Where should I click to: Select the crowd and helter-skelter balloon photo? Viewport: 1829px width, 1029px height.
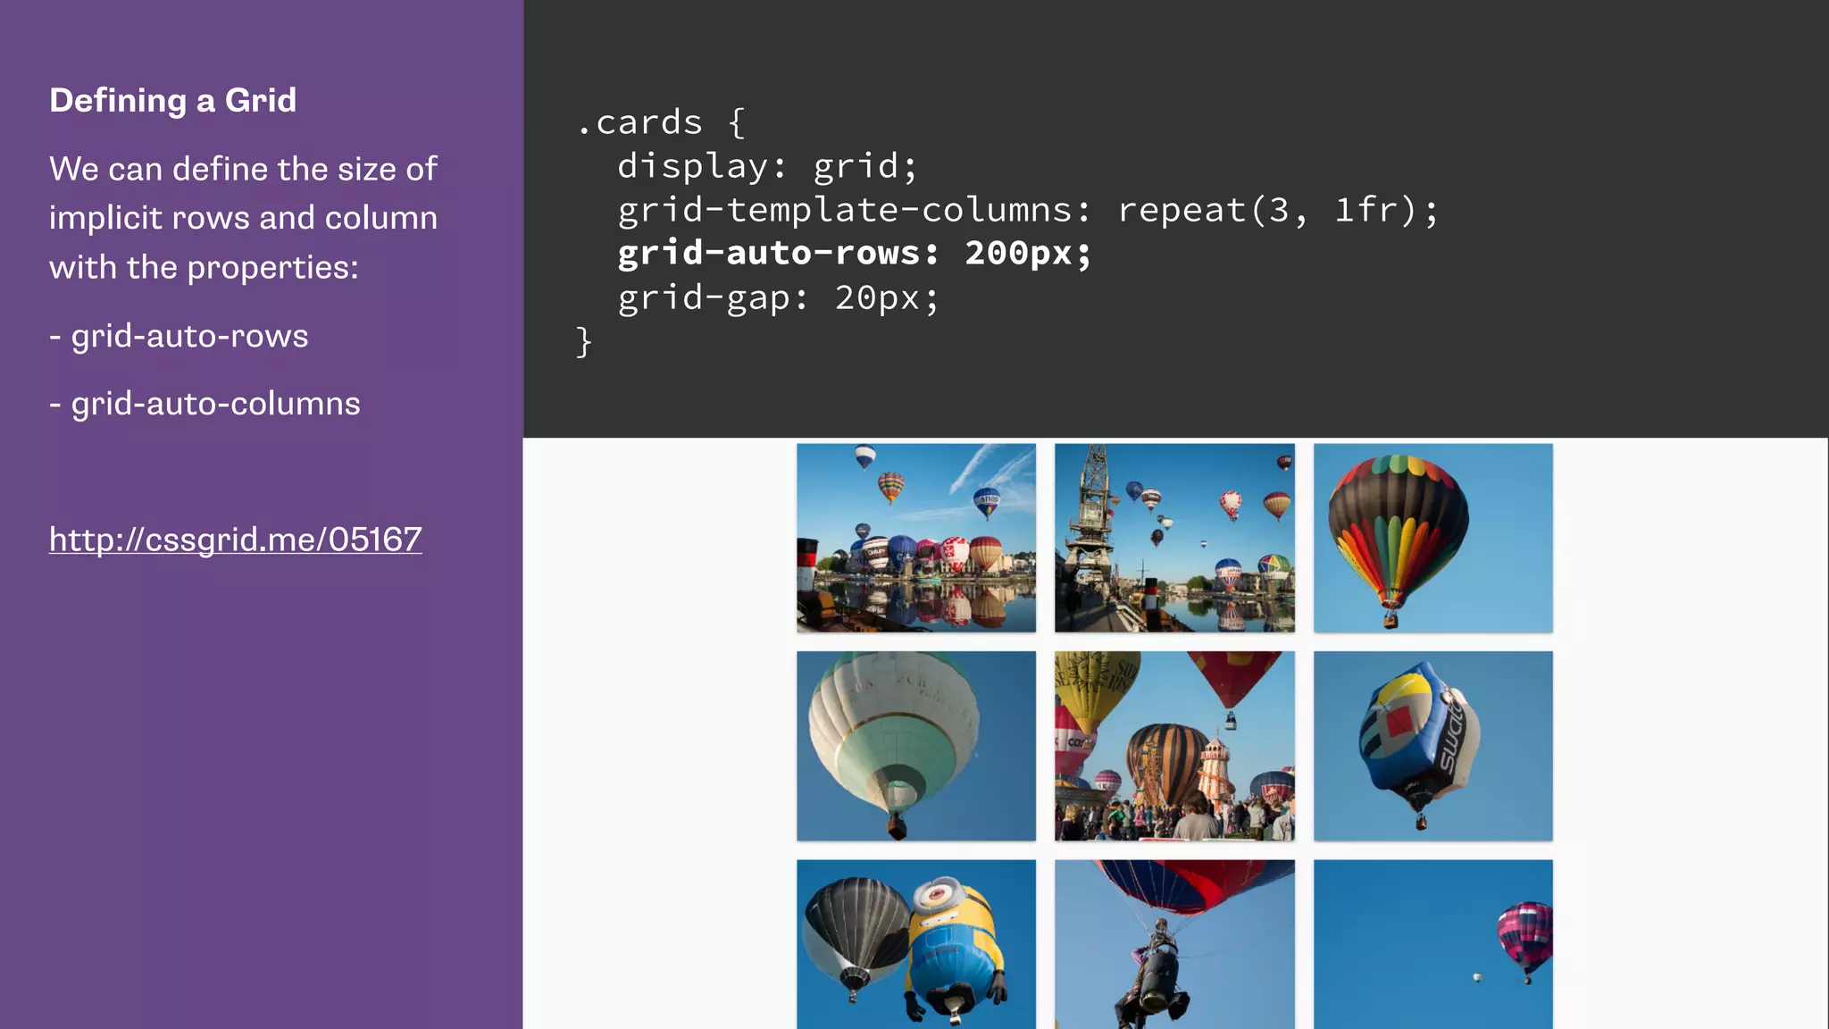pyautogui.click(x=1174, y=746)
